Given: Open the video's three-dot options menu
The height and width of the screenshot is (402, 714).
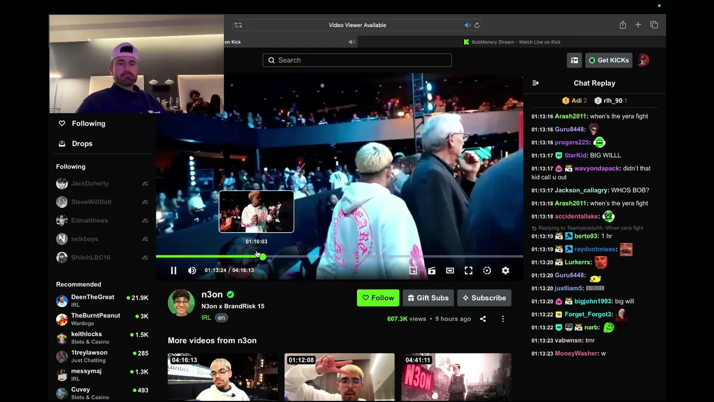Looking at the screenshot, I should coord(503,319).
